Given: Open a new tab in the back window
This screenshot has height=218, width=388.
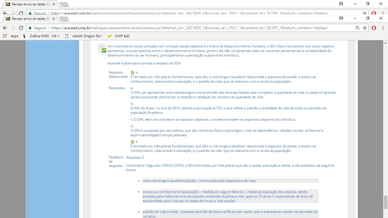Looking at the screenshot, I should coord(64,5).
